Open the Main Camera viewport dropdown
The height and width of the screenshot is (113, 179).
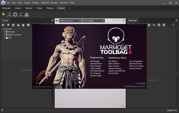pos(70,21)
